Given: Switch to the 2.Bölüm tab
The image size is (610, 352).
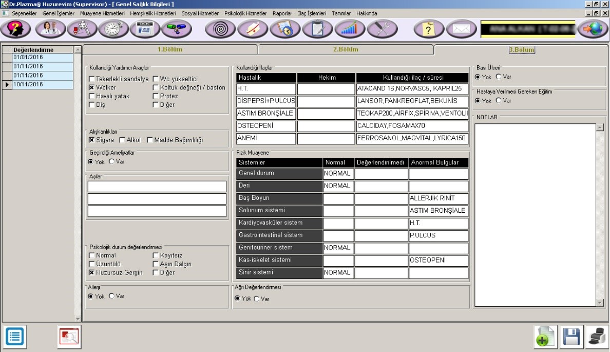Looking at the screenshot, I should 346,49.
